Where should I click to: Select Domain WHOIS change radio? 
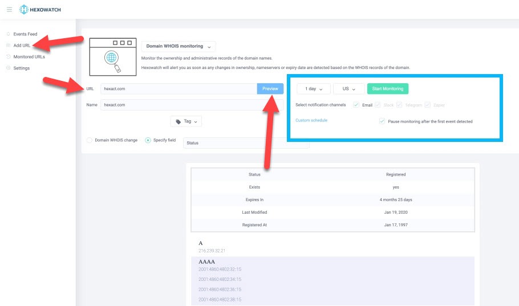click(90, 140)
